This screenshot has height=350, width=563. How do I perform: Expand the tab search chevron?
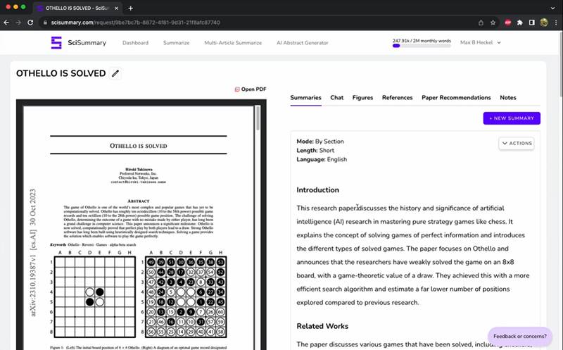coord(552,8)
